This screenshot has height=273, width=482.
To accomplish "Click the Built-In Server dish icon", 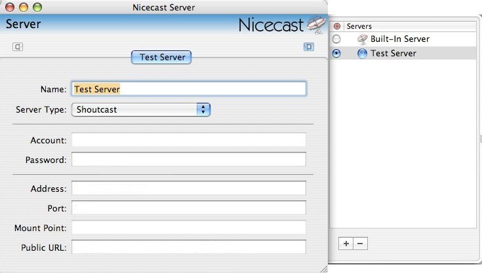I will (x=363, y=39).
